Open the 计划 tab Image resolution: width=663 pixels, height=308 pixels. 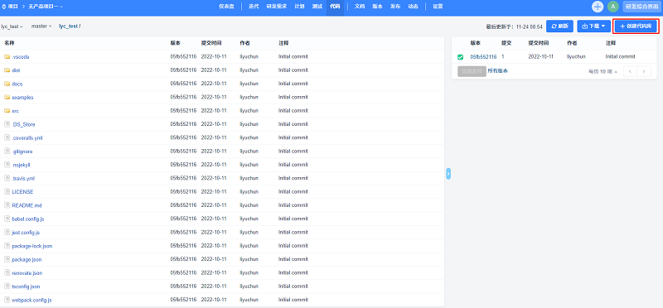pyautogui.click(x=299, y=7)
